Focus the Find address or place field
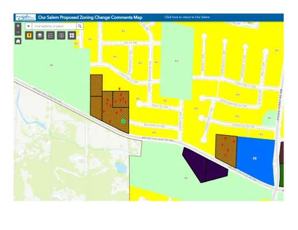298x230 pixels. click(x=54, y=26)
